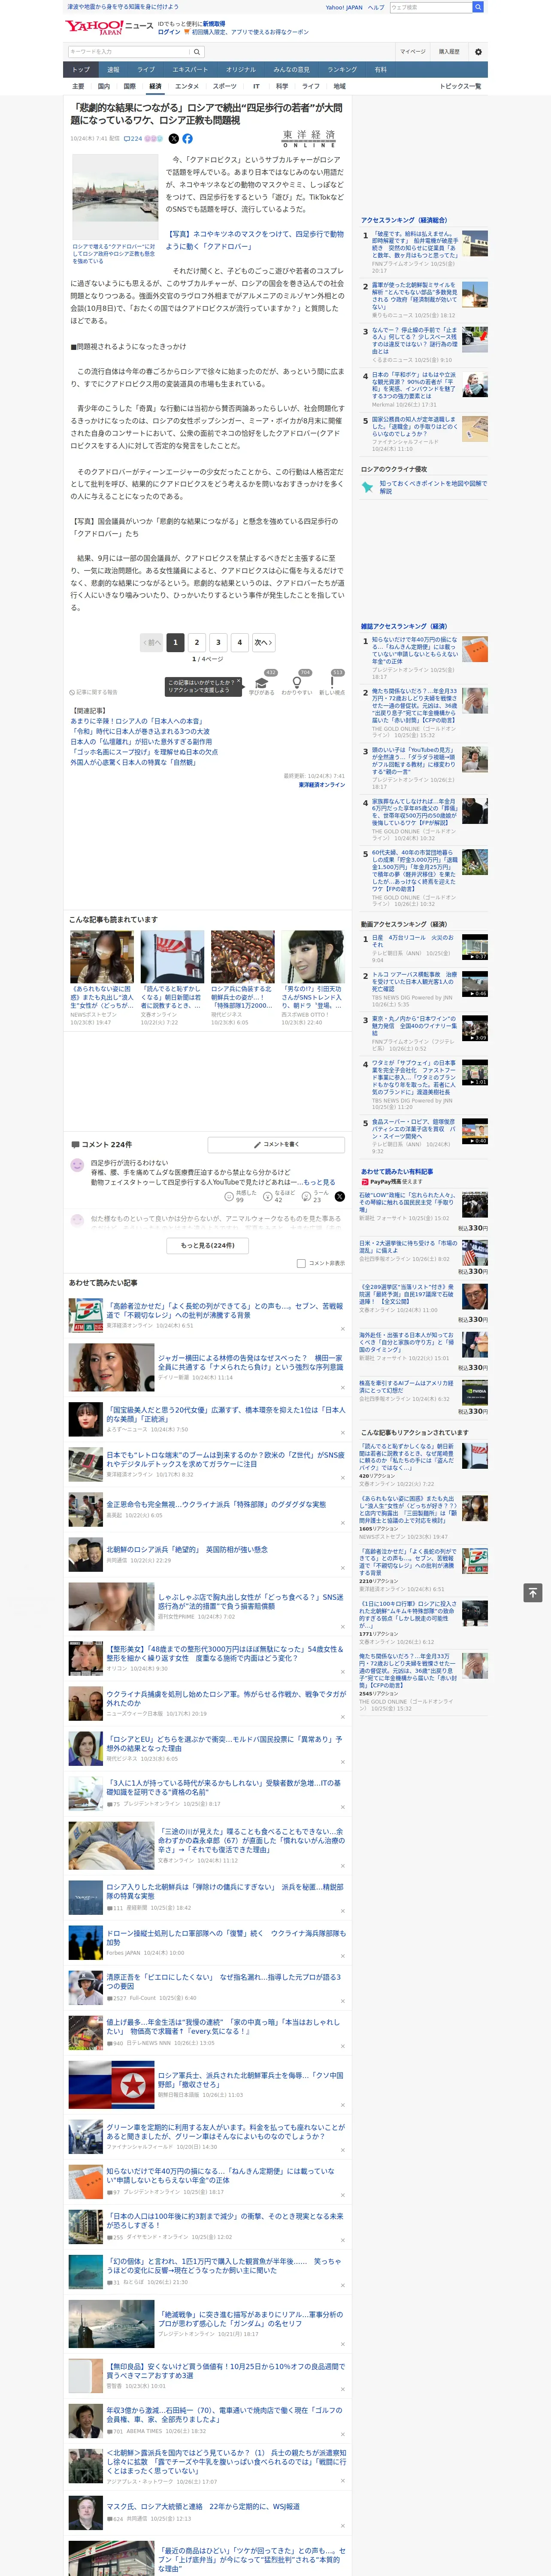The height and width of the screenshot is (2576, 551).
Task: Click コメントを書く button
Action: 276,1144
